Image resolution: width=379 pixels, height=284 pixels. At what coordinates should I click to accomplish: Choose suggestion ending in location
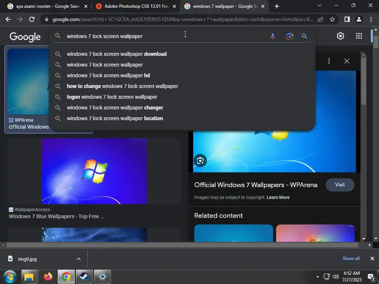[x=182, y=118]
